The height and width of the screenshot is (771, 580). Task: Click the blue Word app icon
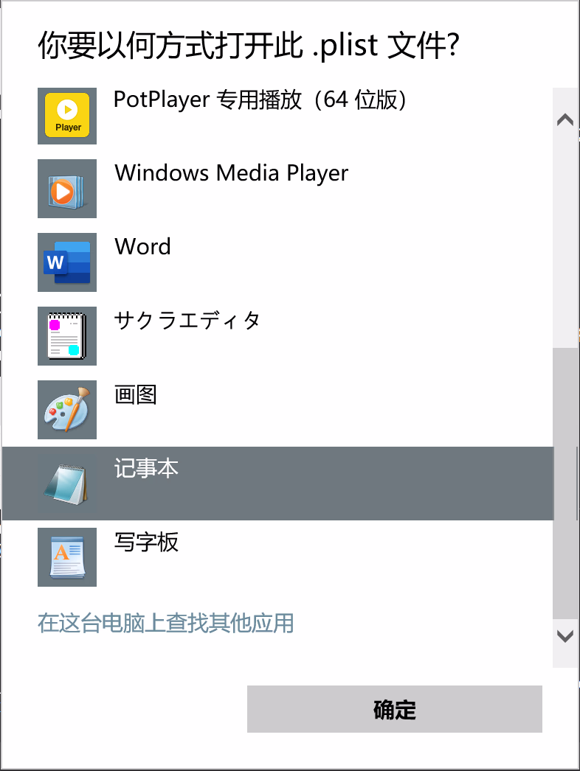click(67, 262)
